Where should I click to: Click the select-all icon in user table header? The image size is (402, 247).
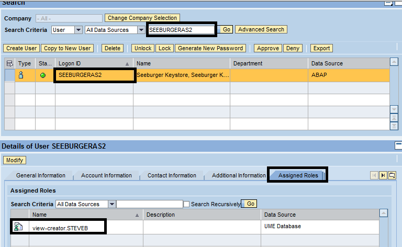[9, 63]
